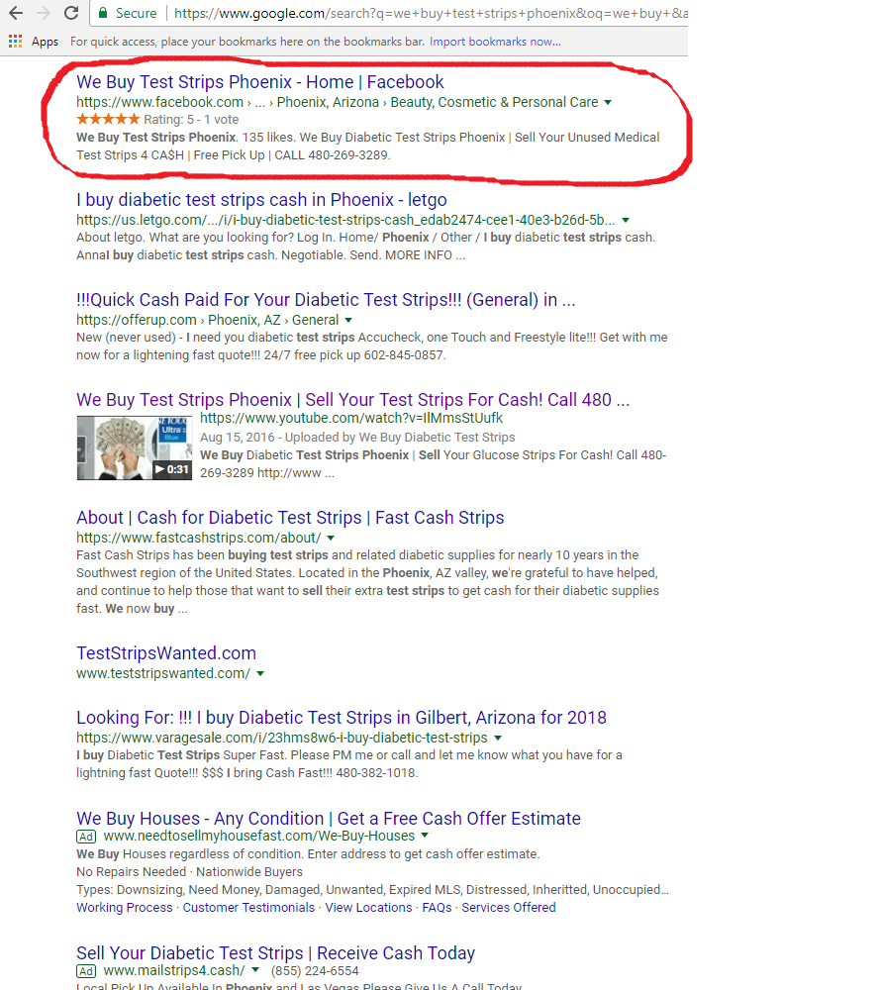Go back with the browser back arrow

click(16, 13)
